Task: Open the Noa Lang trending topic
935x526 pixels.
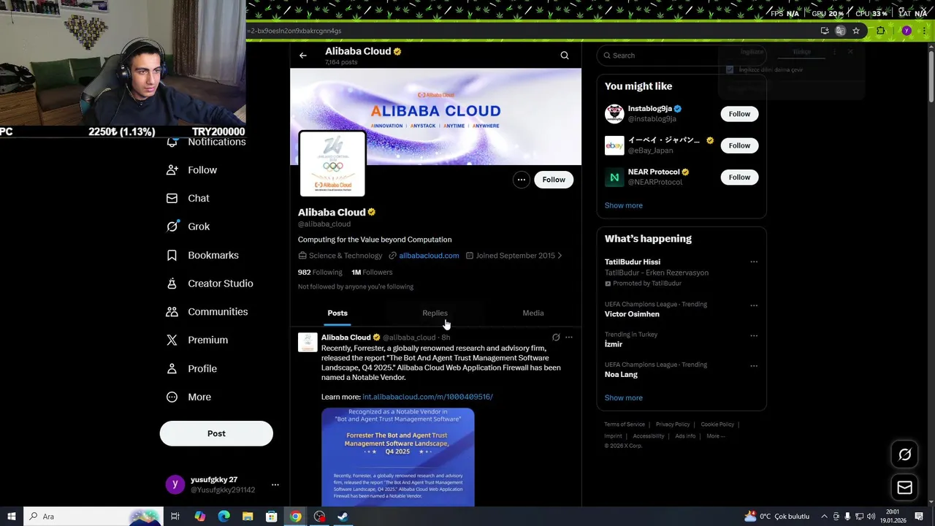Action: (x=621, y=375)
